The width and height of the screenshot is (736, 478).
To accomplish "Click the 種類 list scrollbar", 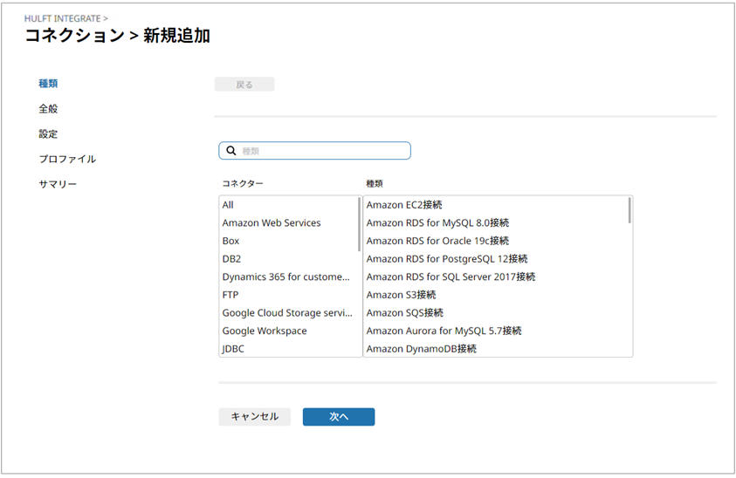I will pyautogui.click(x=629, y=211).
